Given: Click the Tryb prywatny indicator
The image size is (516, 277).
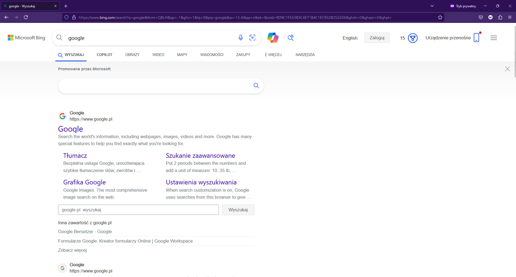Looking at the screenshot, I should (x=463, y=6).
